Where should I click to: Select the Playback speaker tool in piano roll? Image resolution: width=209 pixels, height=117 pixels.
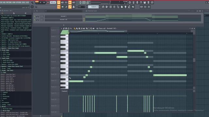[94, 29]
